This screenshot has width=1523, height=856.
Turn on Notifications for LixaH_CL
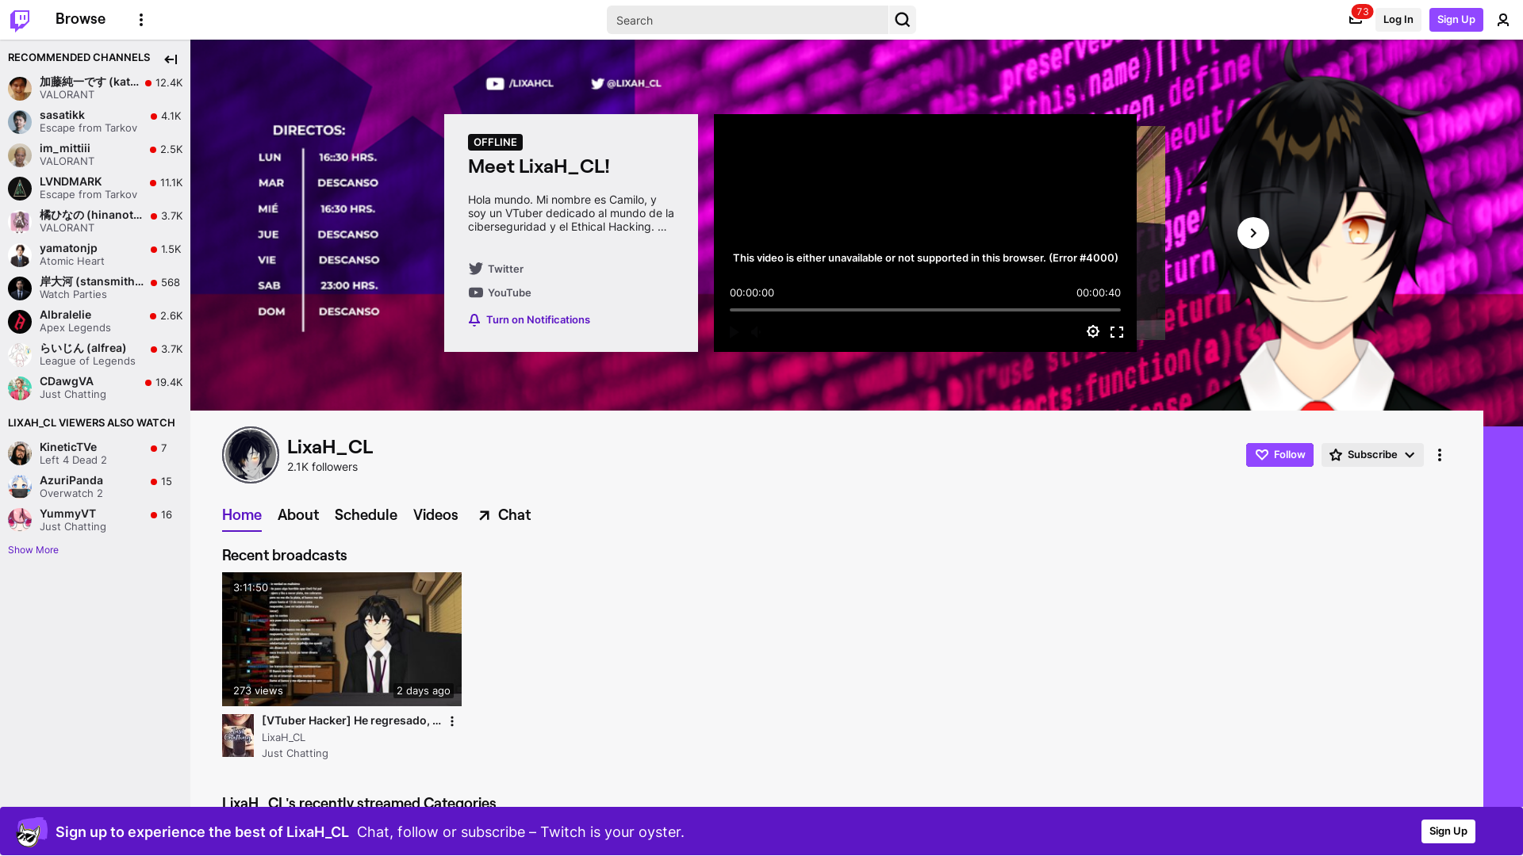pos(529,319)
